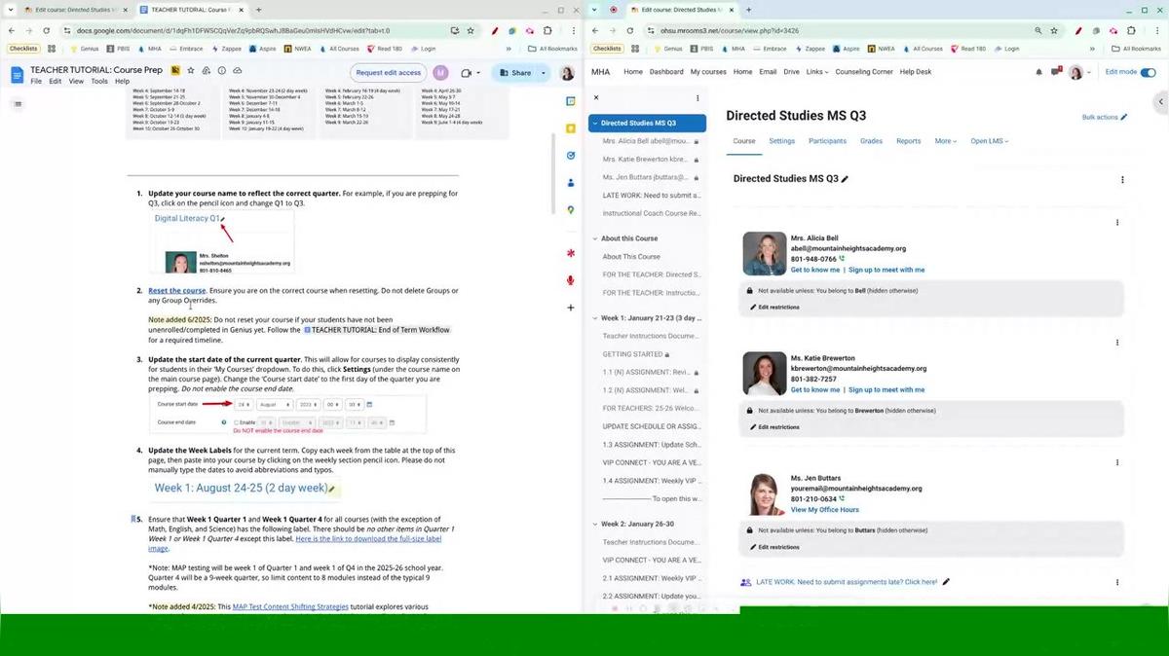
Task: Open the section actions menu for Directed Studies MS Q3
Action: (1122, 179)
